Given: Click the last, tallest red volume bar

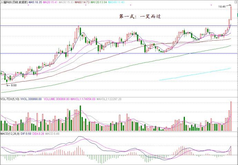Looking at the screenshot, I should [231, 116].
